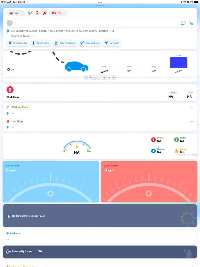Tap the red Last Stop hand icon

pyautogui.click(x=8, y=121)
